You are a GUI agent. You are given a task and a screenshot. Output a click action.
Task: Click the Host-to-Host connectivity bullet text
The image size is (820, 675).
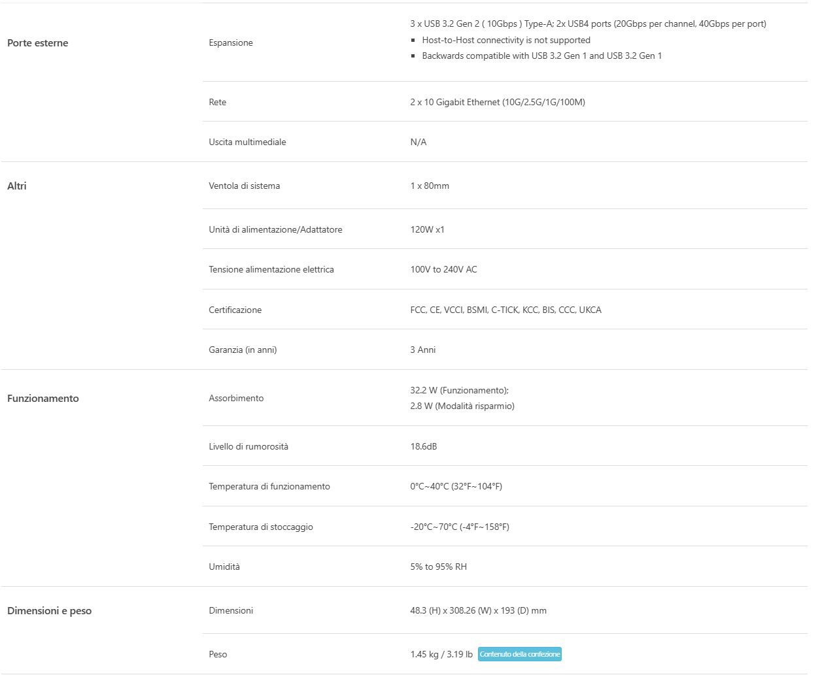(x=505, y=41)
